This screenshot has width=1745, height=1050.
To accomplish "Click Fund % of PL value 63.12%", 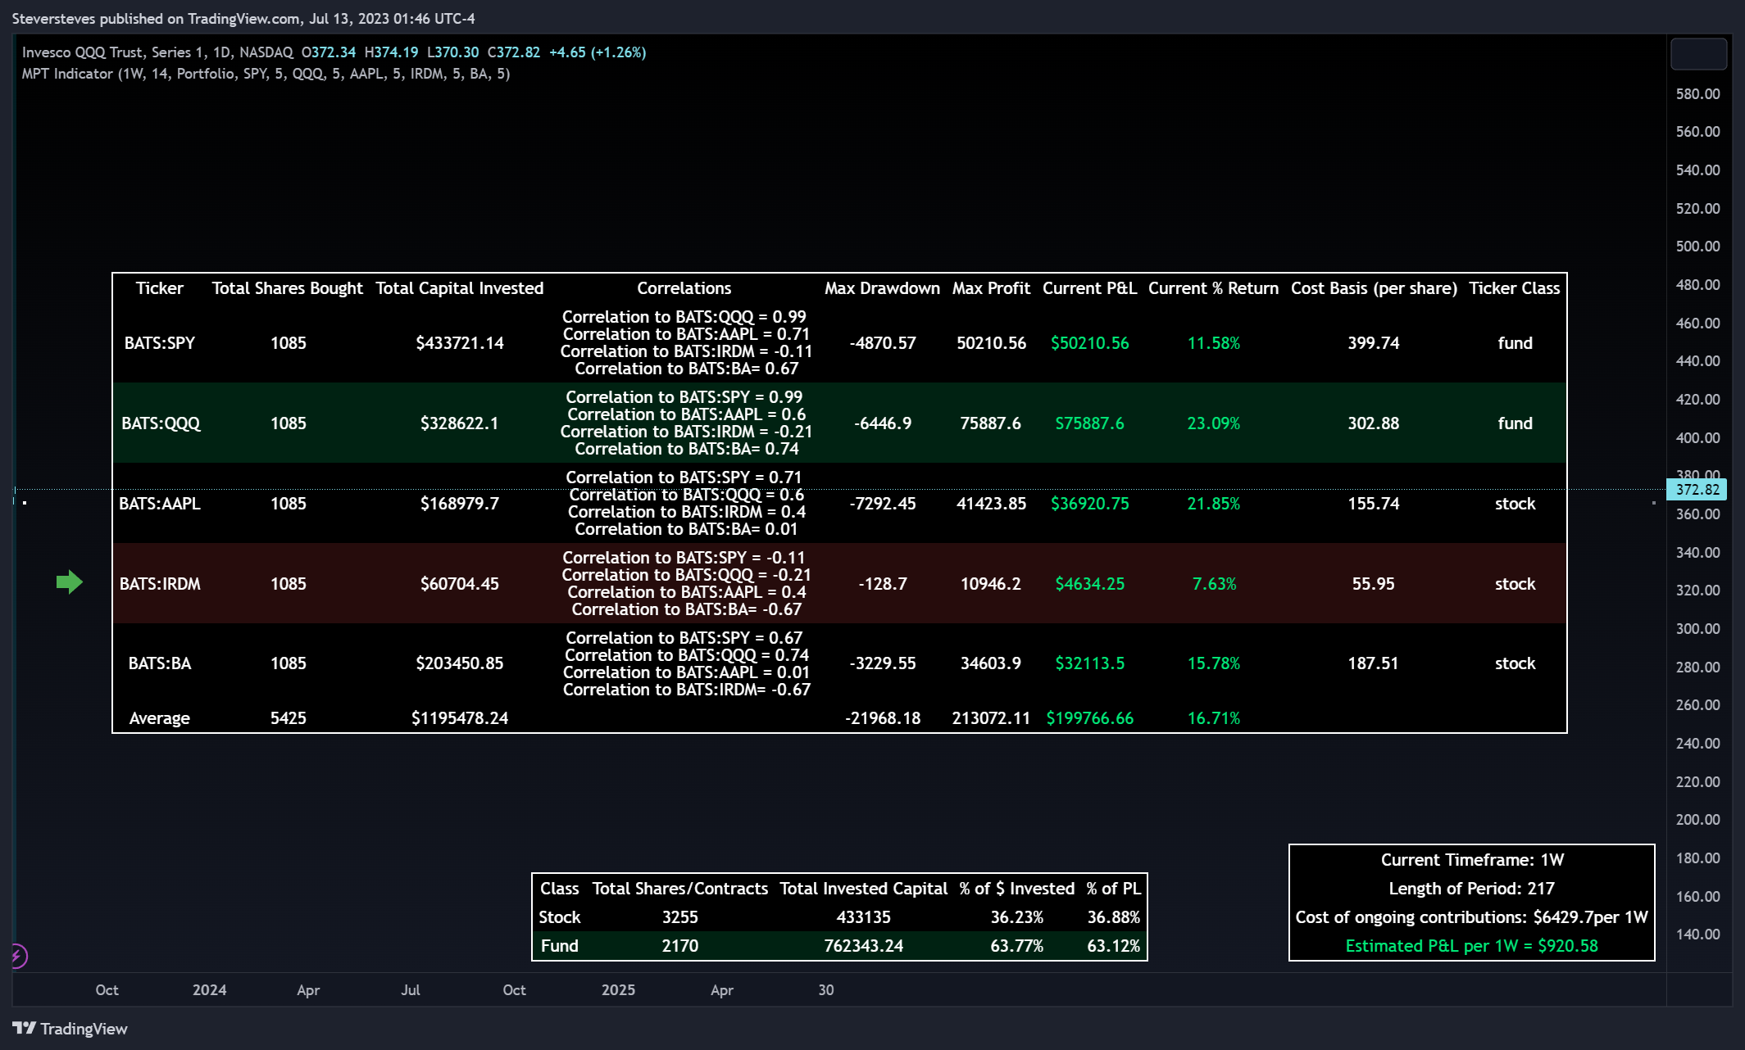I will 1114,946.
